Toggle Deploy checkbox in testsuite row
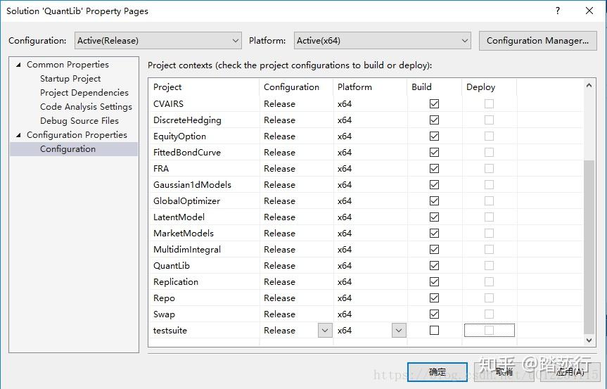The height and width of the screenshot is (389, 607). (x=489, y=330)
